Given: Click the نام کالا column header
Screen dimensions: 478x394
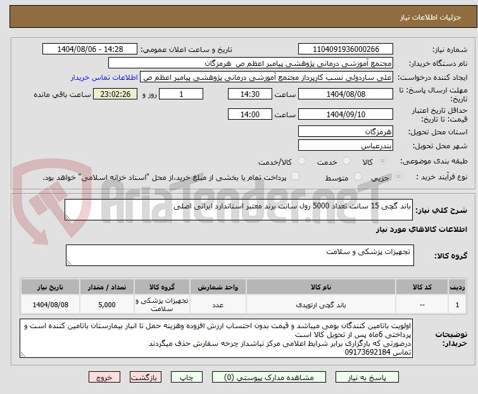Looking at the screenshot, I should coord(321,287).
